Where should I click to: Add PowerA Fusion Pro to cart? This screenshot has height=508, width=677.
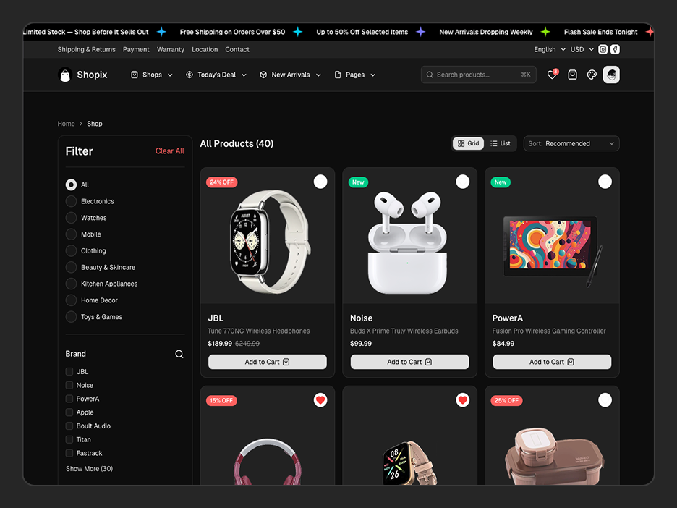(x=552, y=362)
